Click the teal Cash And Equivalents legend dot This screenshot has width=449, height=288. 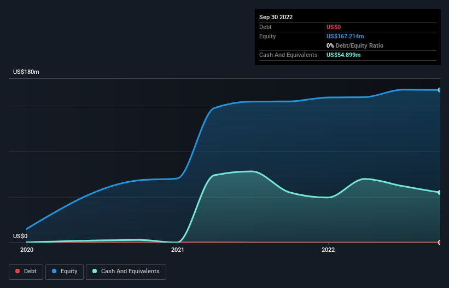(95, 271)
